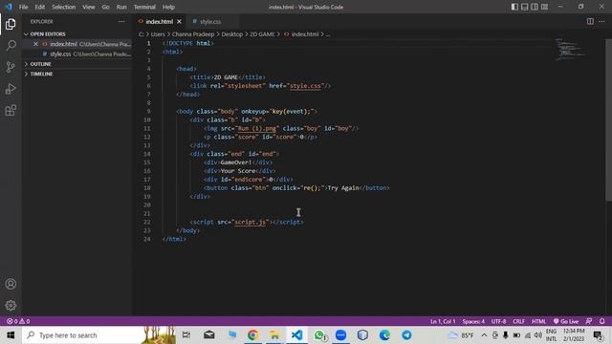Viewport: 612px width, 344px height.
Task: Change language mode via HTML entry
Action: coord(538,321)
